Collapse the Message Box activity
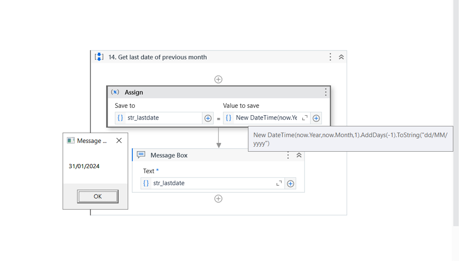 (299, 155)
